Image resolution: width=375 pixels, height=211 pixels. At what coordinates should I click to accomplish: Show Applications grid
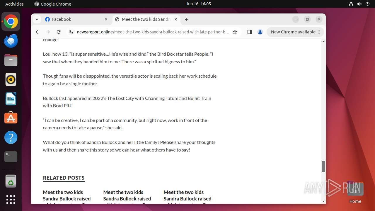(11, 200)
